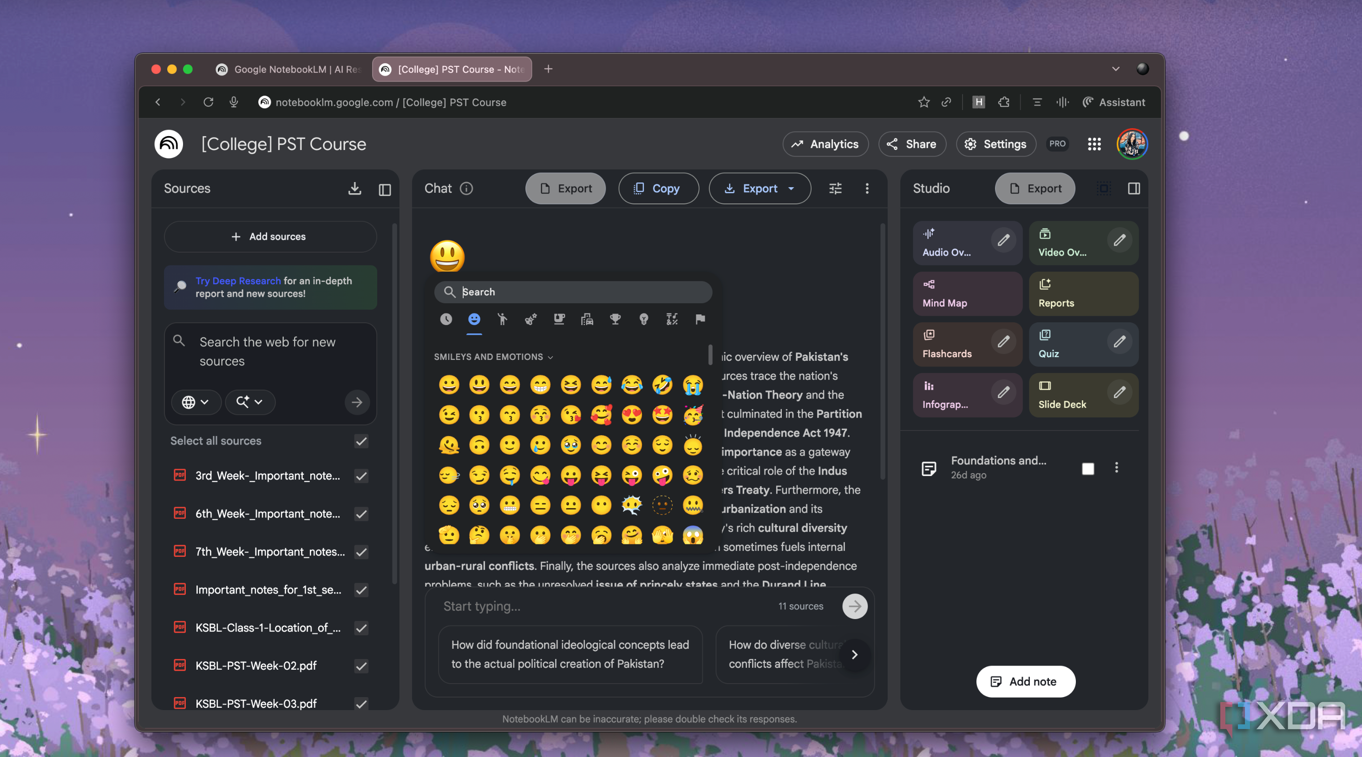Open chat three-dot options menu
1362x757 pixels.
867,189
